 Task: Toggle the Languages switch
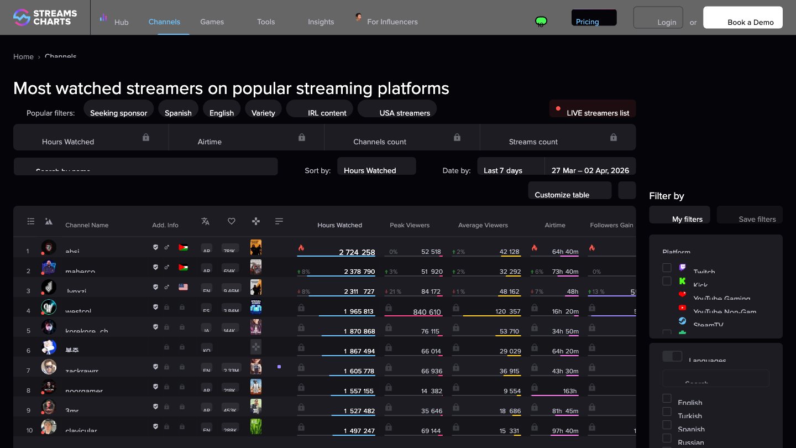[672, 356]
